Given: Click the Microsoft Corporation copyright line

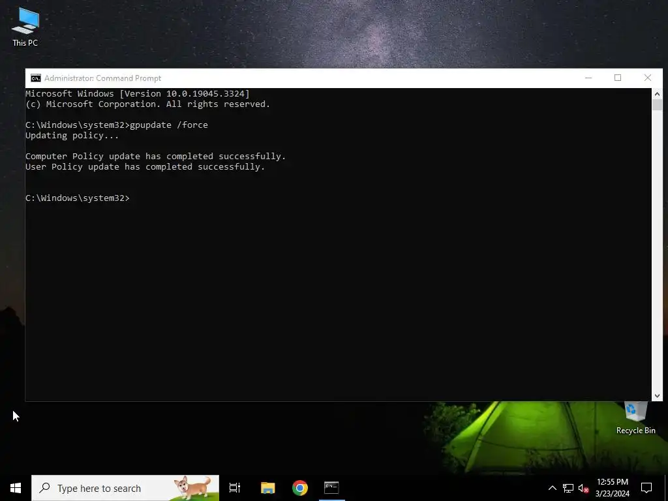Looking at the screenshot, I should pos(148,104).
